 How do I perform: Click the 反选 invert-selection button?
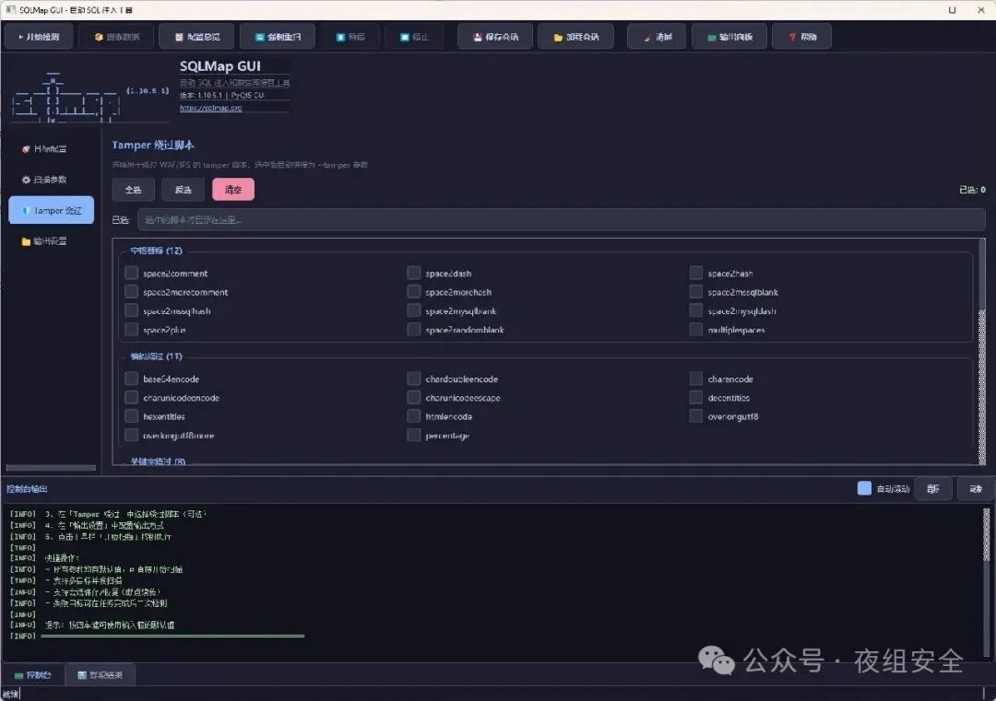183,190
